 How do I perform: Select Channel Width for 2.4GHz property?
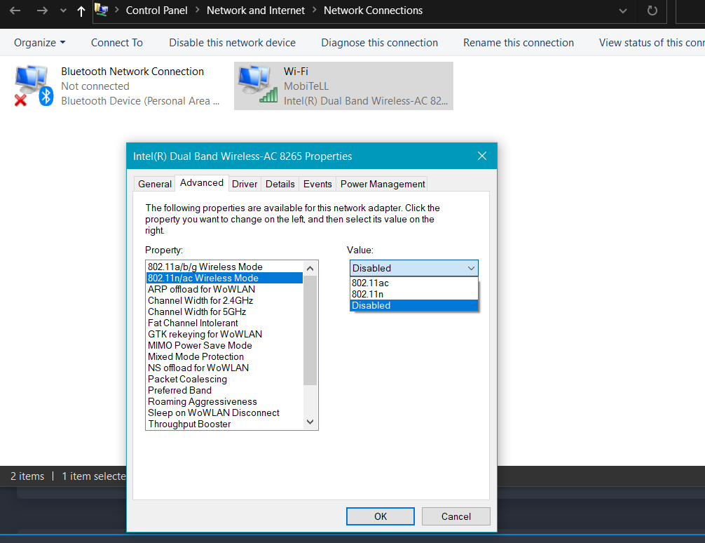[x=224, y=300]
